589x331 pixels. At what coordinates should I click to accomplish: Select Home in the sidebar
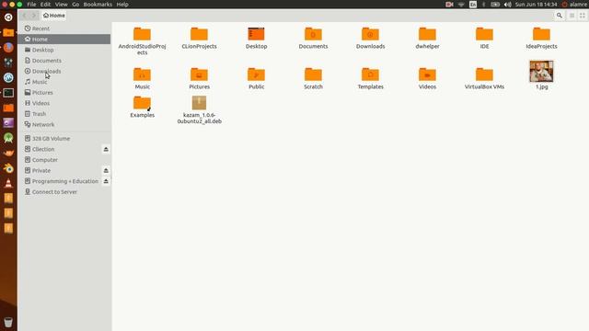(x=64, y=39)
